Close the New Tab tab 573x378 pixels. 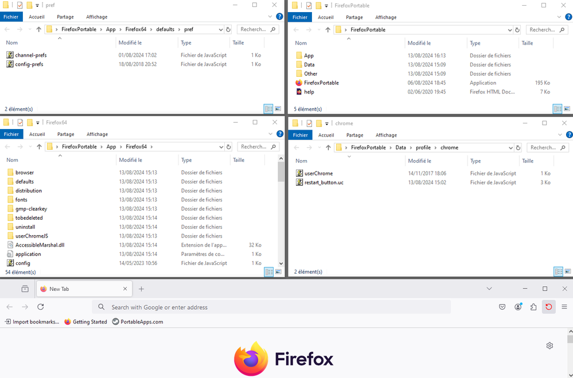[125, 289]
